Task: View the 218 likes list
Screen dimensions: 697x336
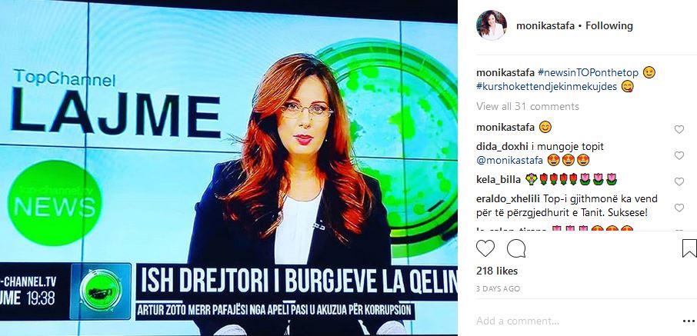Action: [x=497, y=271]
